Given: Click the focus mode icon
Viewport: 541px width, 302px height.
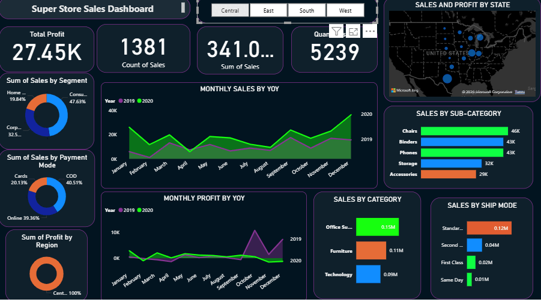Looking at the screenshot, I should (353, 32).
